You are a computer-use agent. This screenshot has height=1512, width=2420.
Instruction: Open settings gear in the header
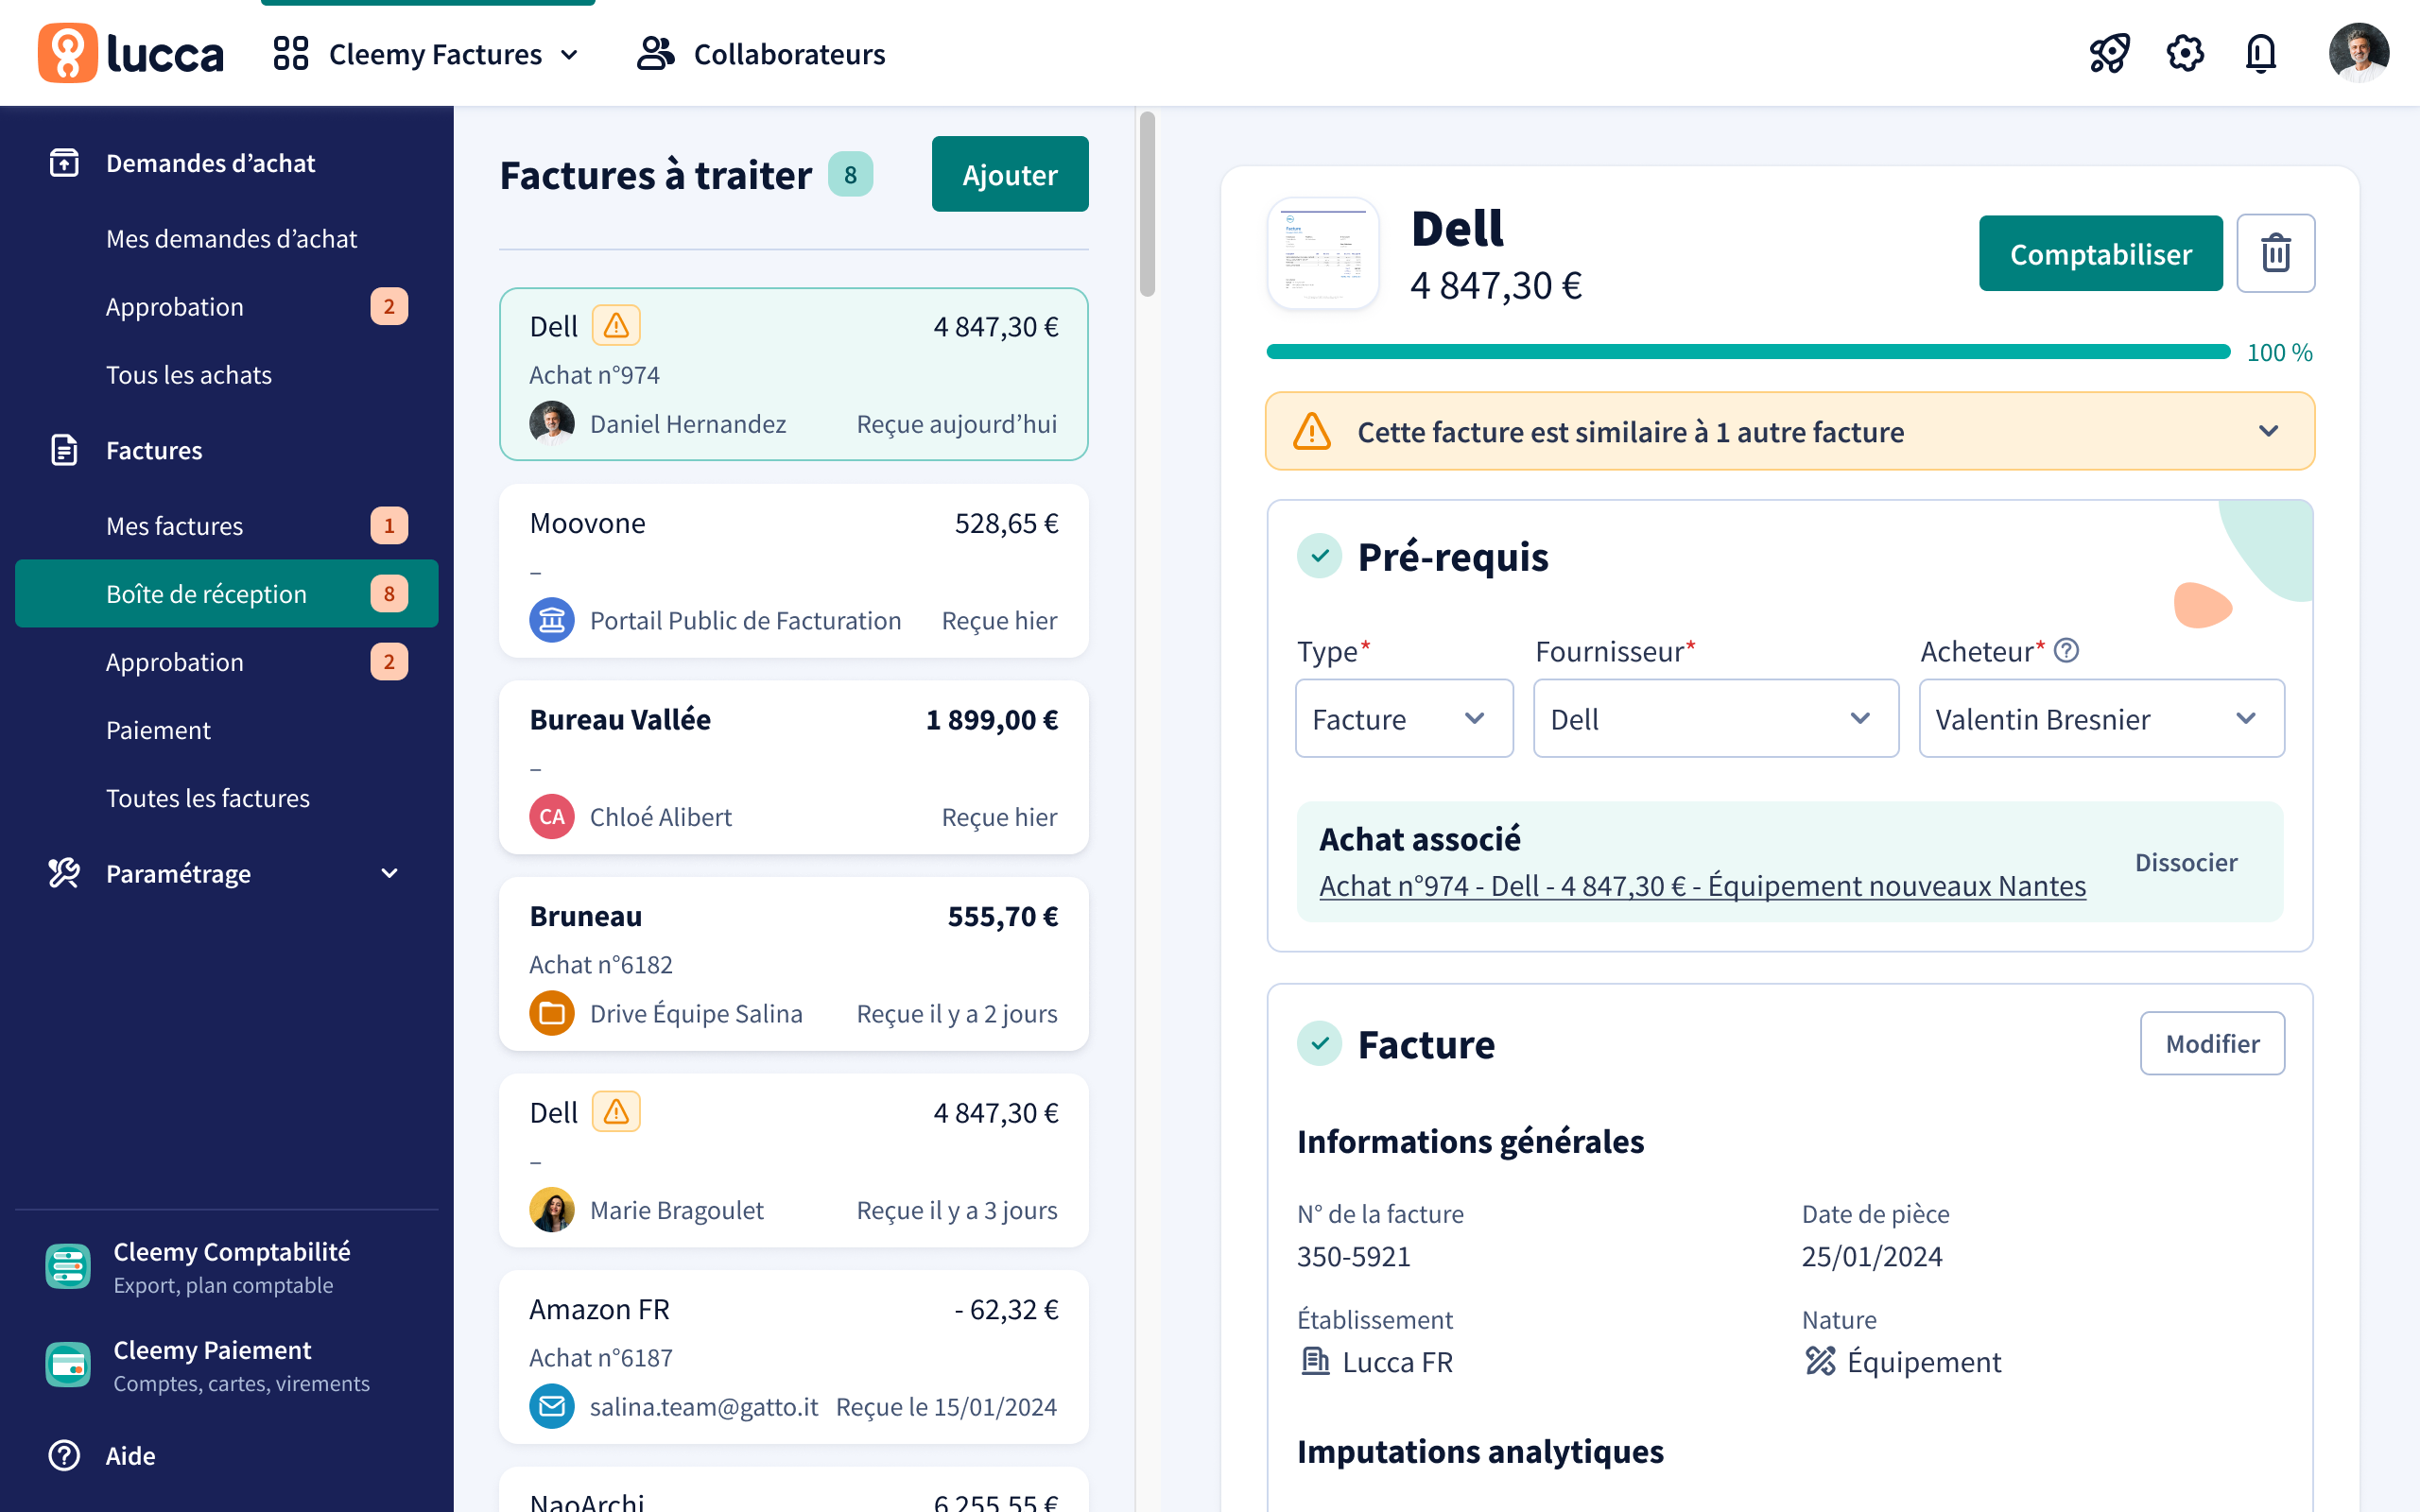[2185, 54]
